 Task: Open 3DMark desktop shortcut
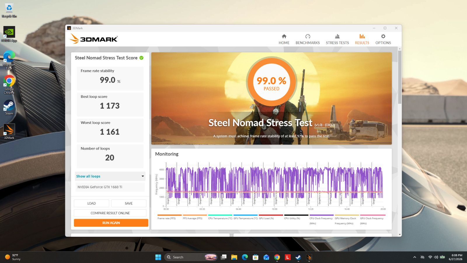click(x=9, y=131)
